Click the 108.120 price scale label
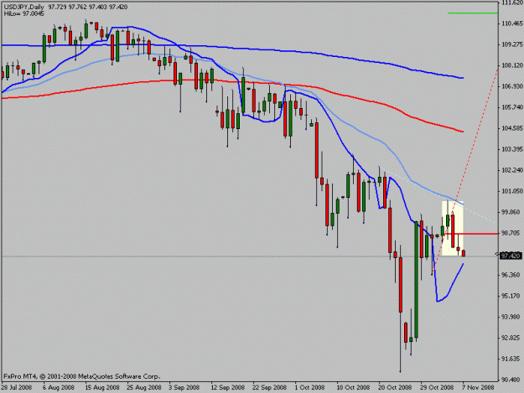The height and width of the screenshot is (393, 524). pos(512,65)
